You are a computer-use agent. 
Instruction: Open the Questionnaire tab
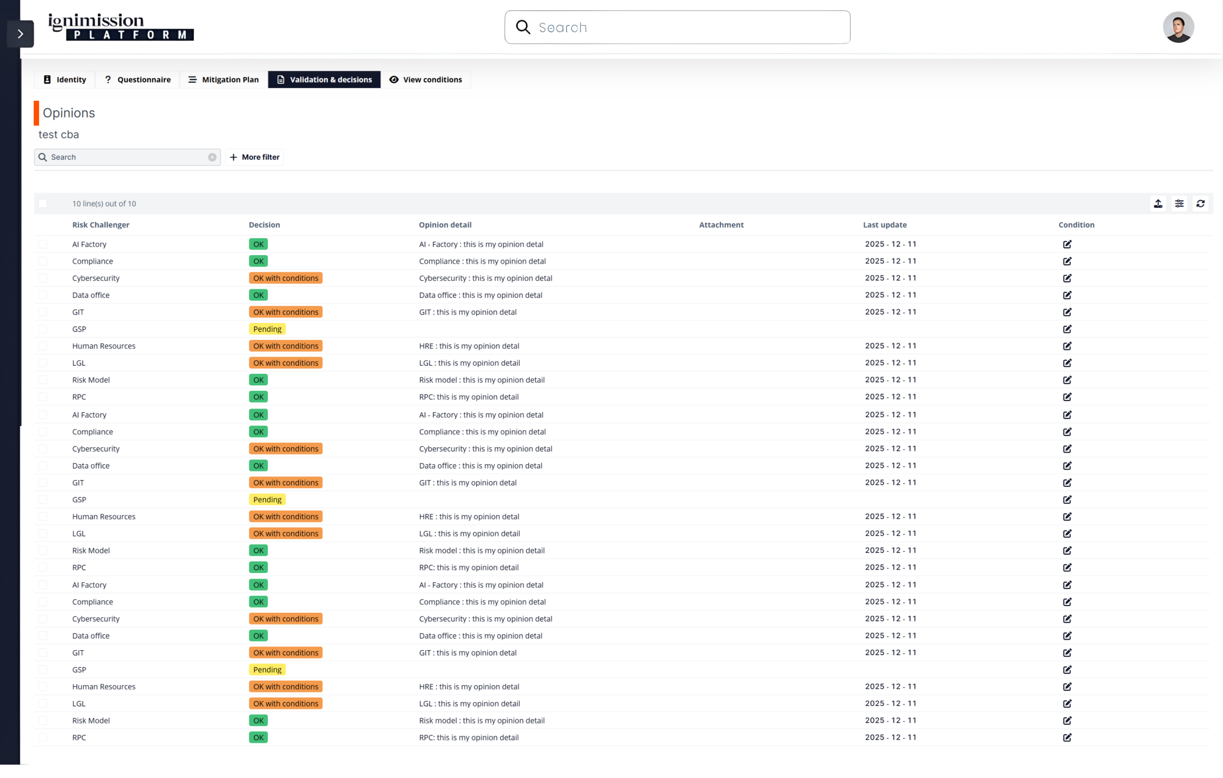click(x=138, y=80)
